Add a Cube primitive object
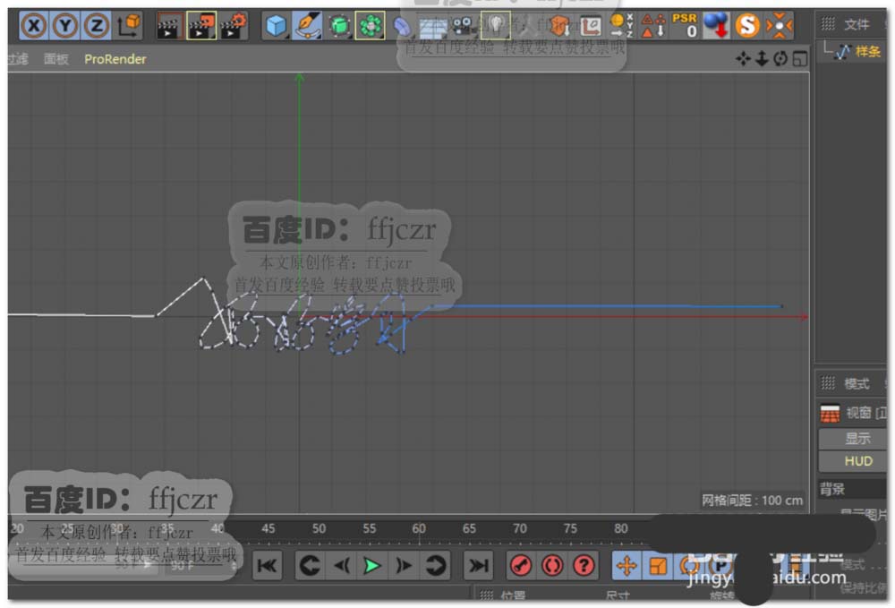 pyautogui.click(x=276, y=26)
